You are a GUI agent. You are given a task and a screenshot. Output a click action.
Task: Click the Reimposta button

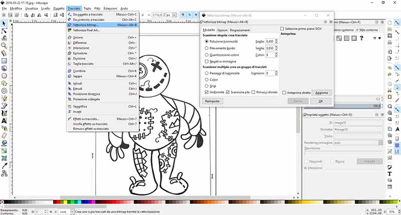coord(212,101)
